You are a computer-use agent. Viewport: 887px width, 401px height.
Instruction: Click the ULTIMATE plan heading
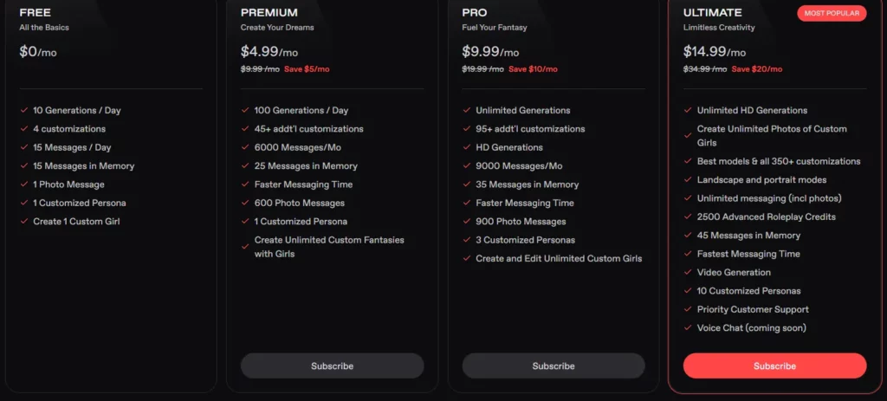(x=713, y=13)
